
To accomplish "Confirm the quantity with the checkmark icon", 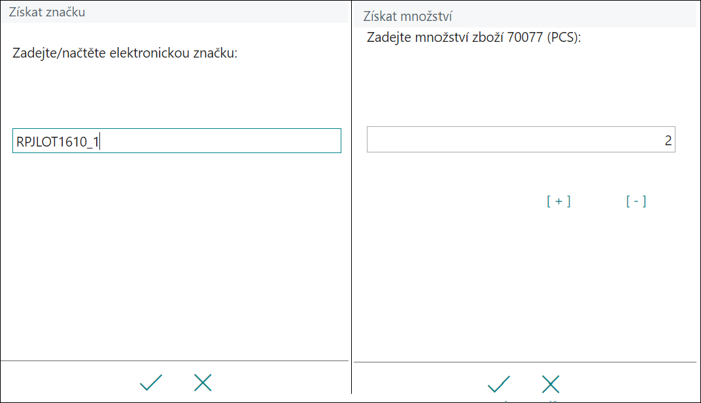I will pyautogui.click(x=498, y=384).
